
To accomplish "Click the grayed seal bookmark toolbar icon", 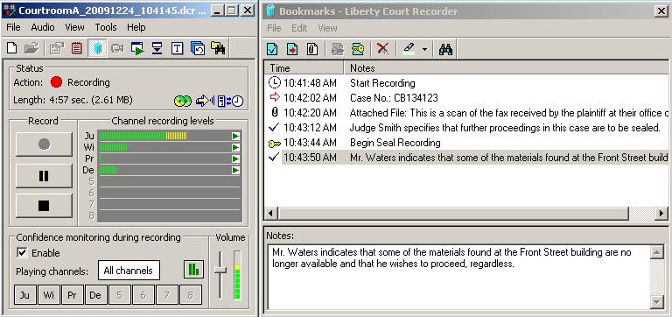I will click(338, 49).
